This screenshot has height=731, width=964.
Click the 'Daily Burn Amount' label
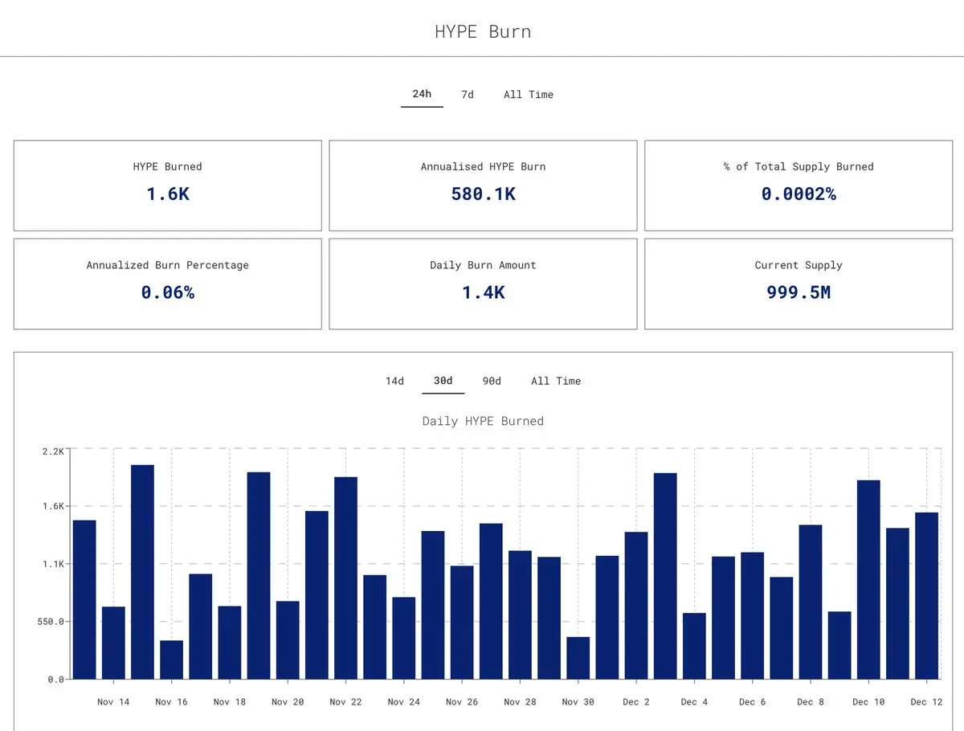click(x=483, y=265)
